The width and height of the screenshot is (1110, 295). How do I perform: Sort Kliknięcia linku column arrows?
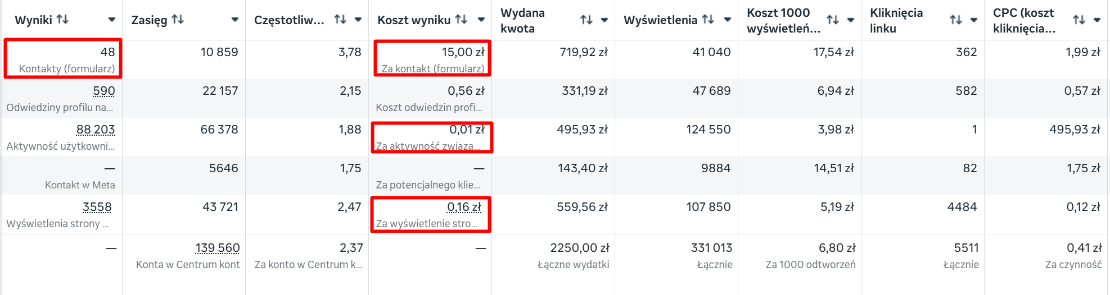[x=956, y=20]
